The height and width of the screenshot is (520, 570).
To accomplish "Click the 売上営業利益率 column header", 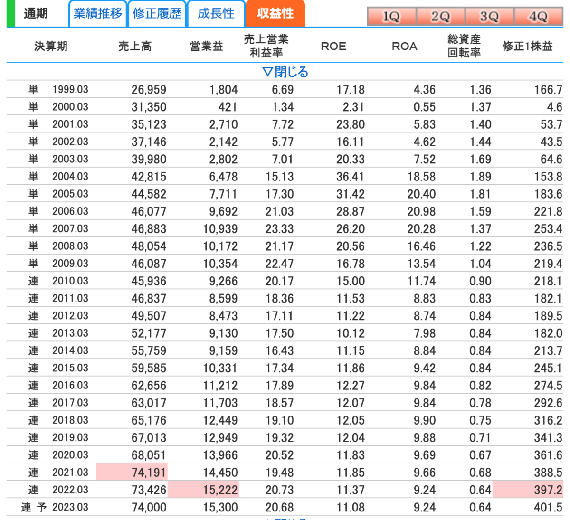I will point(266,46).
